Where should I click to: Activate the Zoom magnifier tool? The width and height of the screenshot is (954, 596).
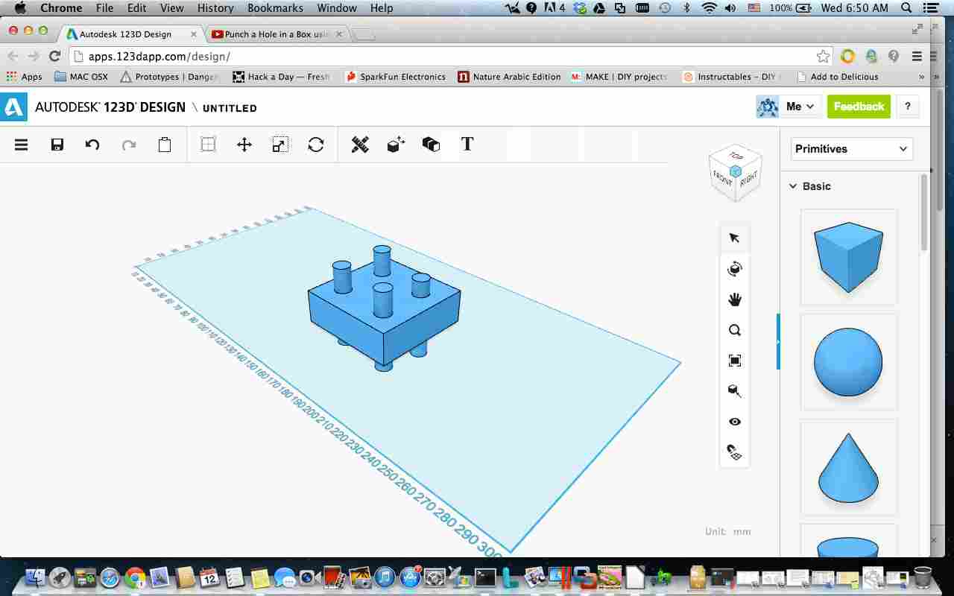[x=735, y=330]
